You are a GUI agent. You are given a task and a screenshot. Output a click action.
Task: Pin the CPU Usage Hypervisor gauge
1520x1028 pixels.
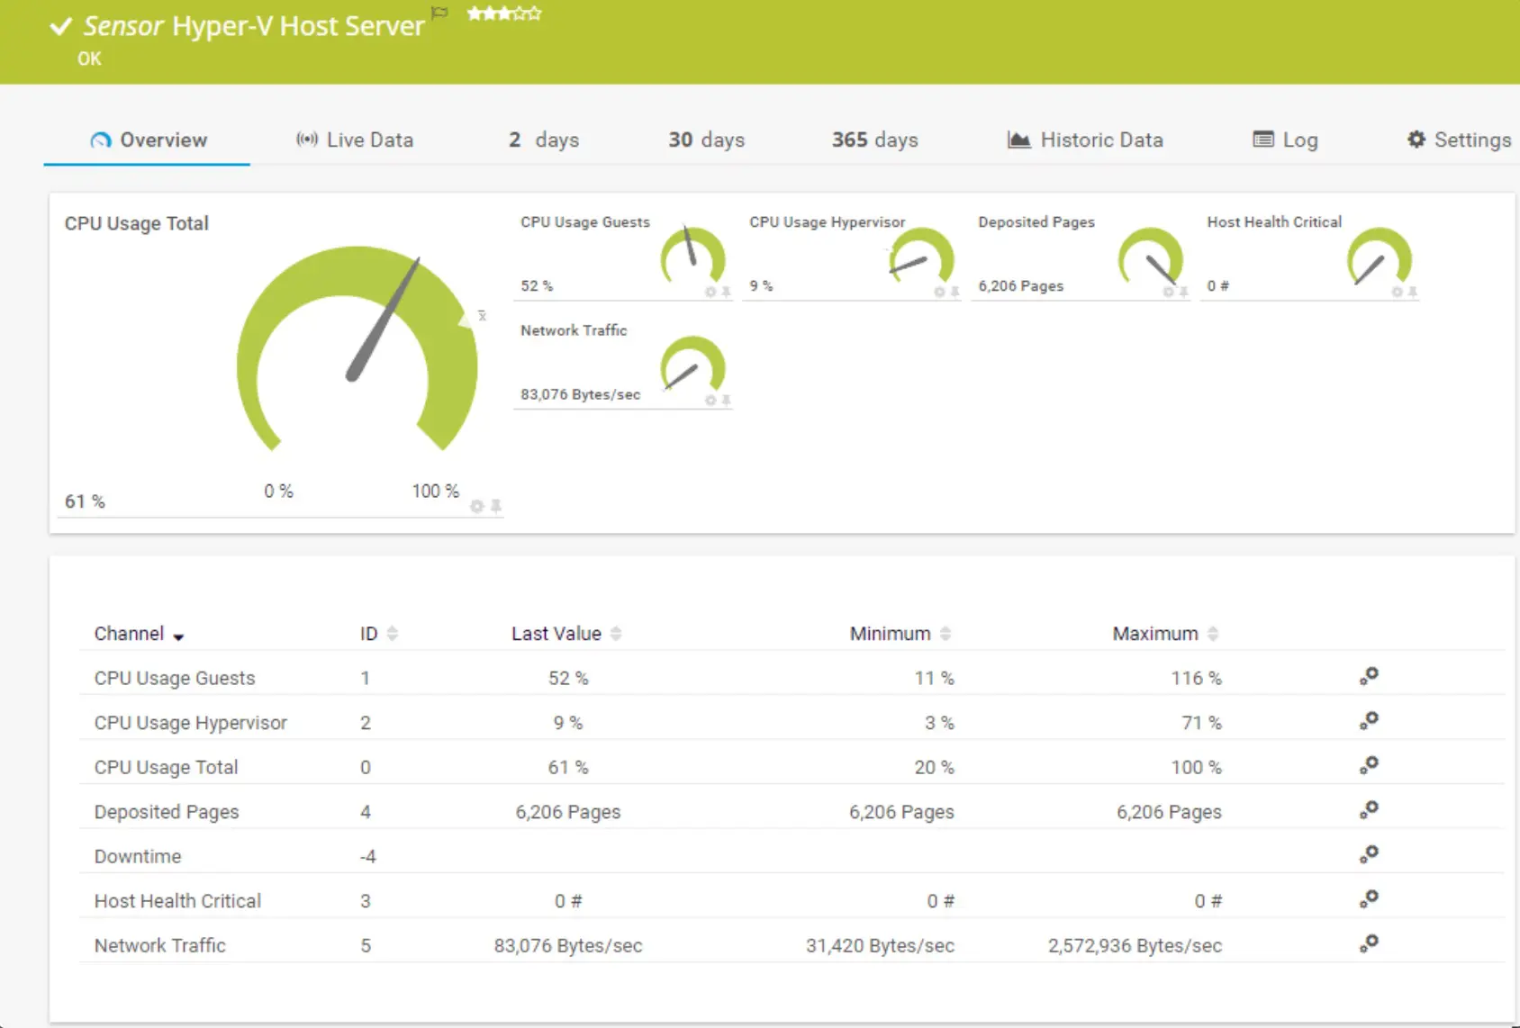954,292
